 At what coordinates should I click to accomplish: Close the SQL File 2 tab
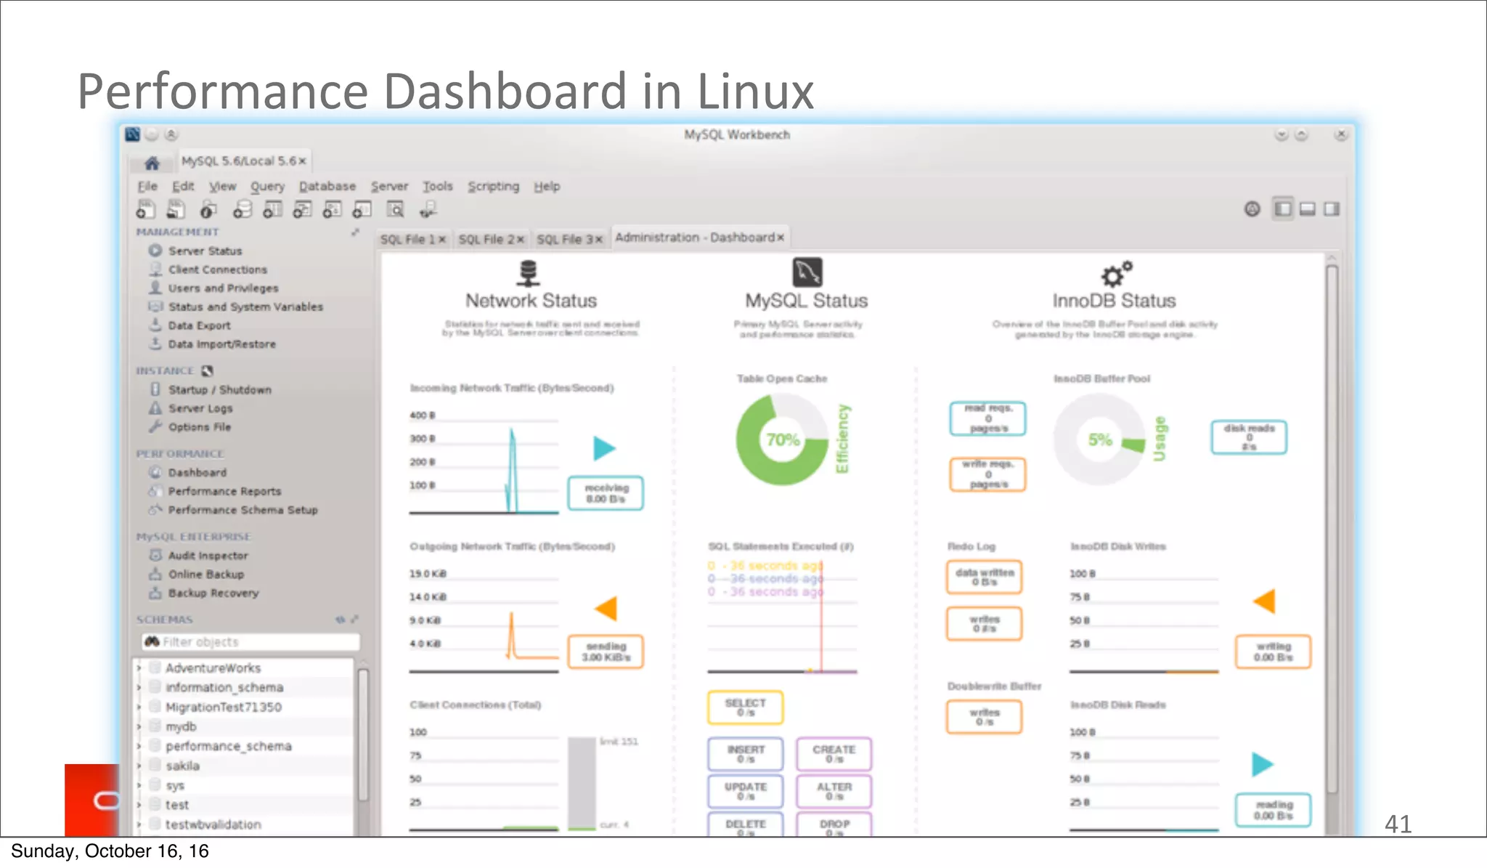(x=521, y=240)
